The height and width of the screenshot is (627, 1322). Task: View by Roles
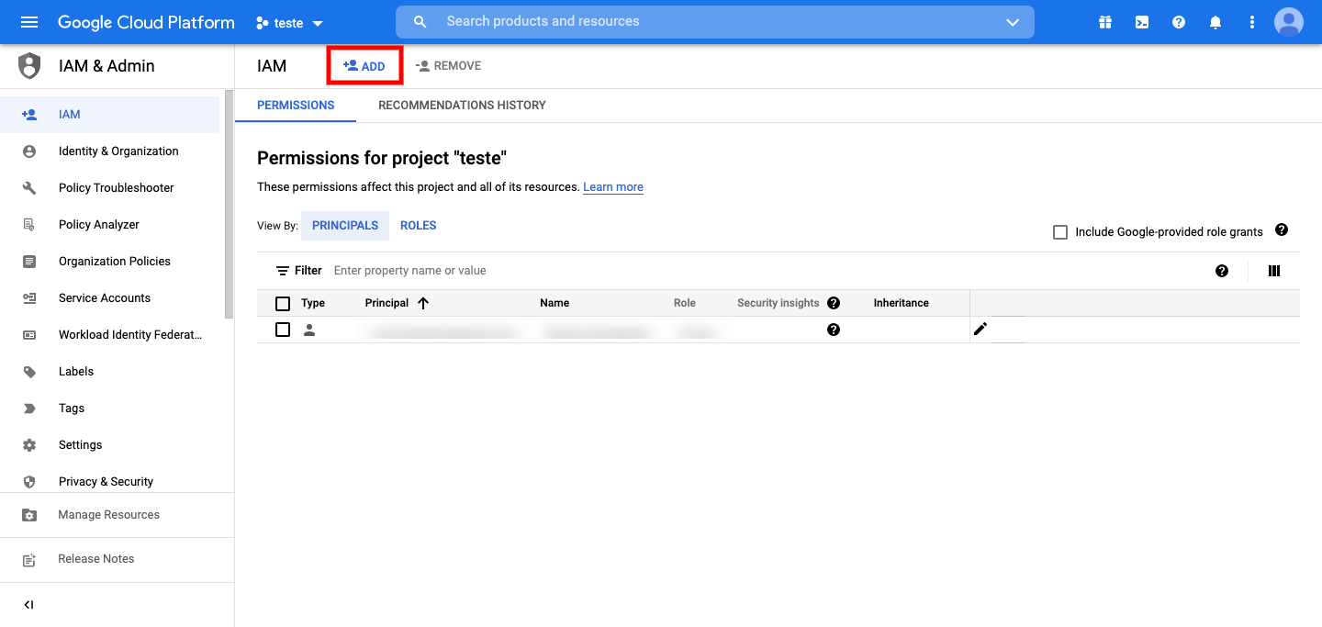coord(419,226)
